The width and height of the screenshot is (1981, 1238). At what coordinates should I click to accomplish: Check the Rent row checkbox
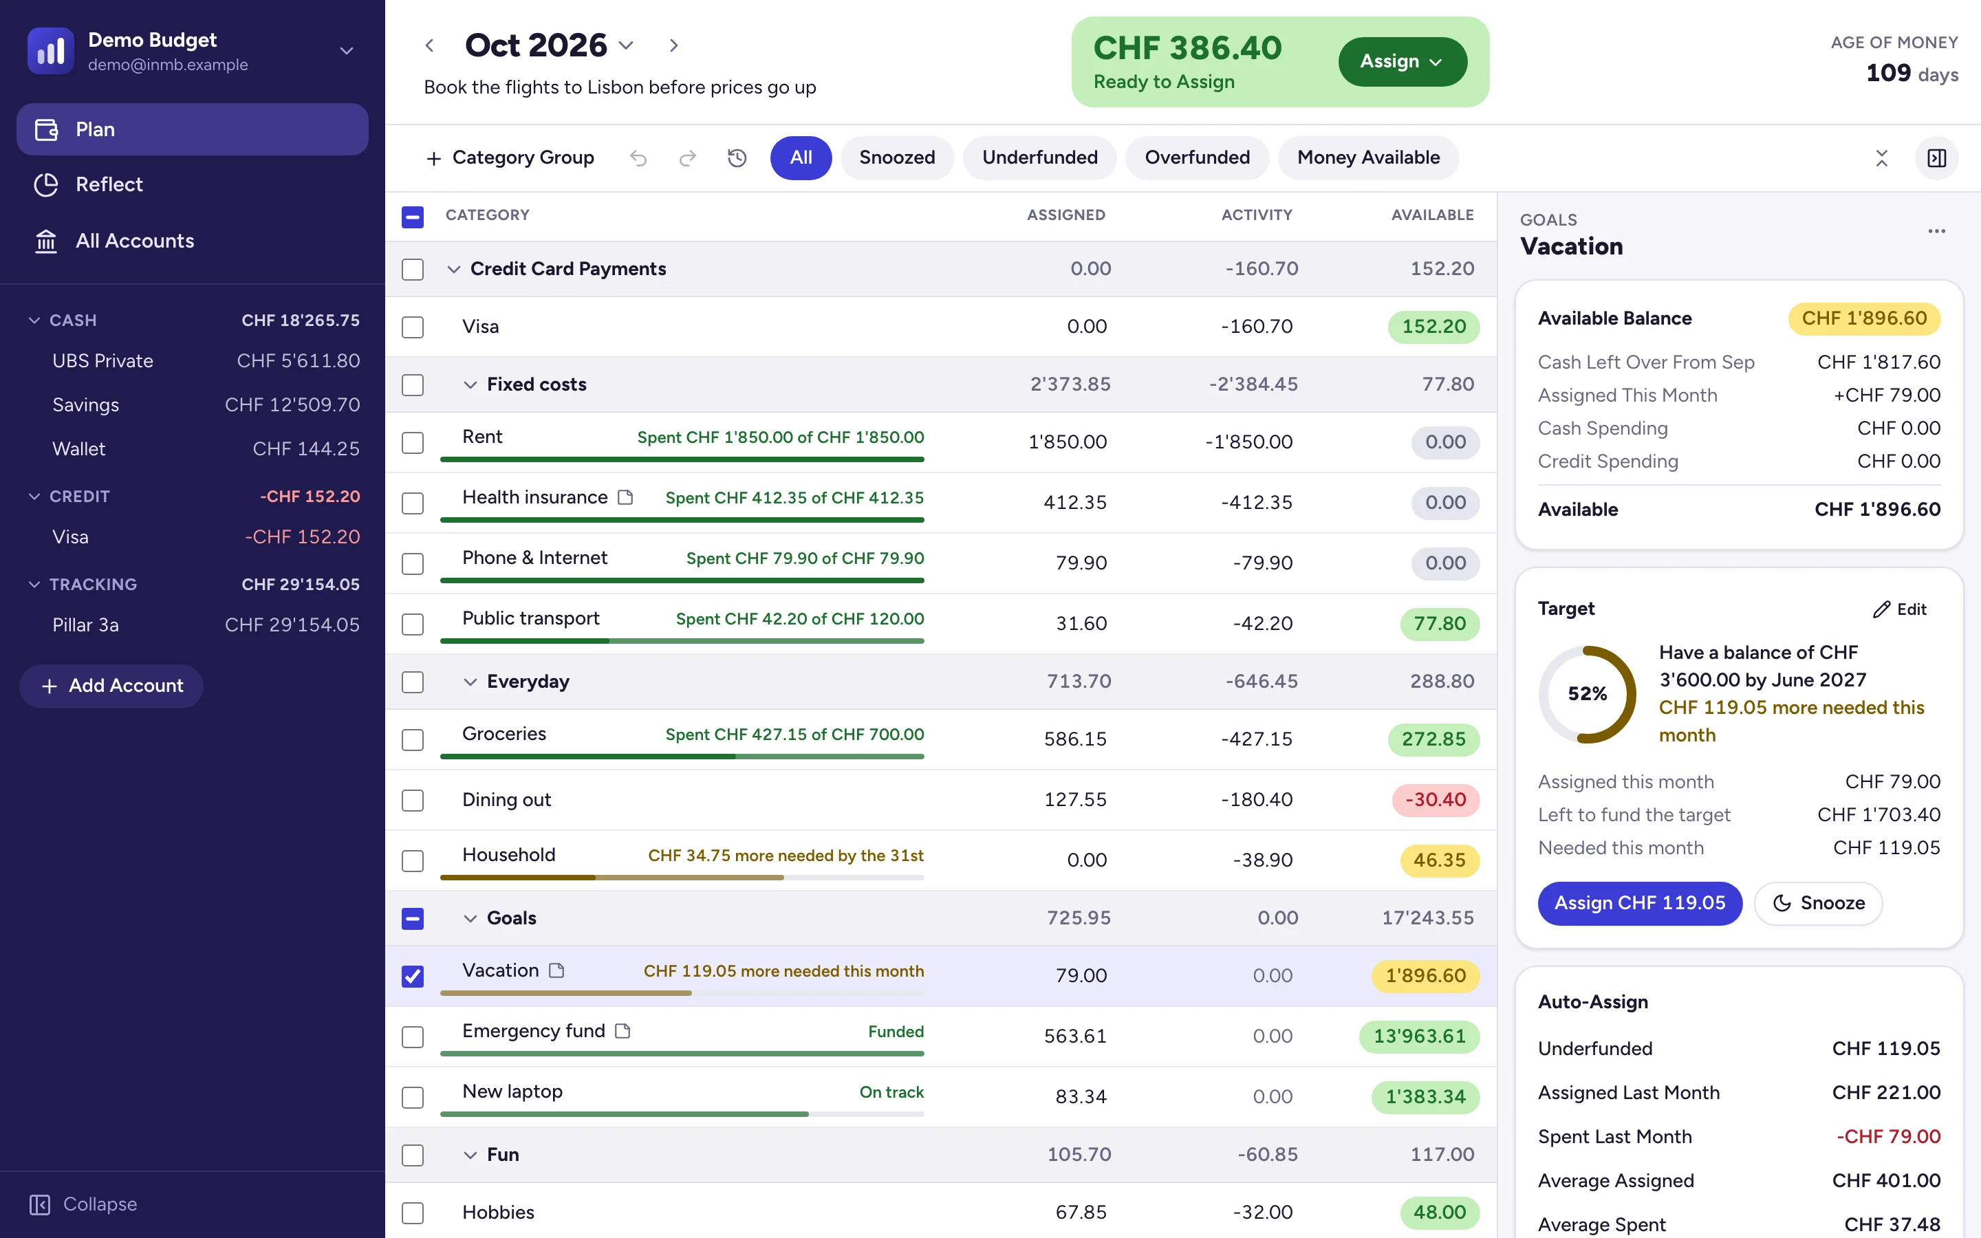point(413,442)
